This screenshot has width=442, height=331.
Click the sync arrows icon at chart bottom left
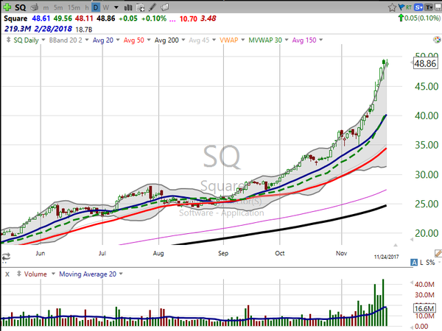tap(6, 257)
